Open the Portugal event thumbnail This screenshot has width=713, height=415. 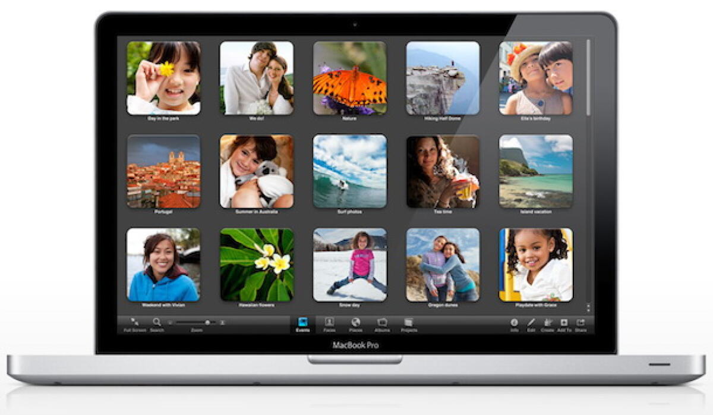[163, 171]
